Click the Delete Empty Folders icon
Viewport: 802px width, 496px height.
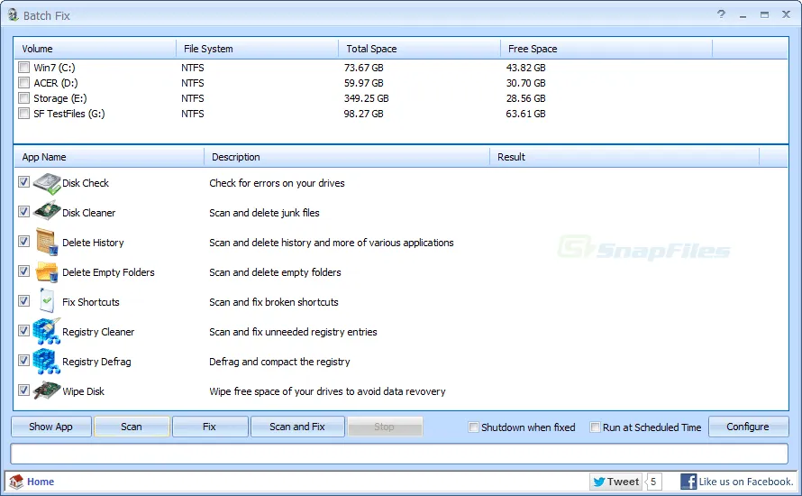[47, 271]
